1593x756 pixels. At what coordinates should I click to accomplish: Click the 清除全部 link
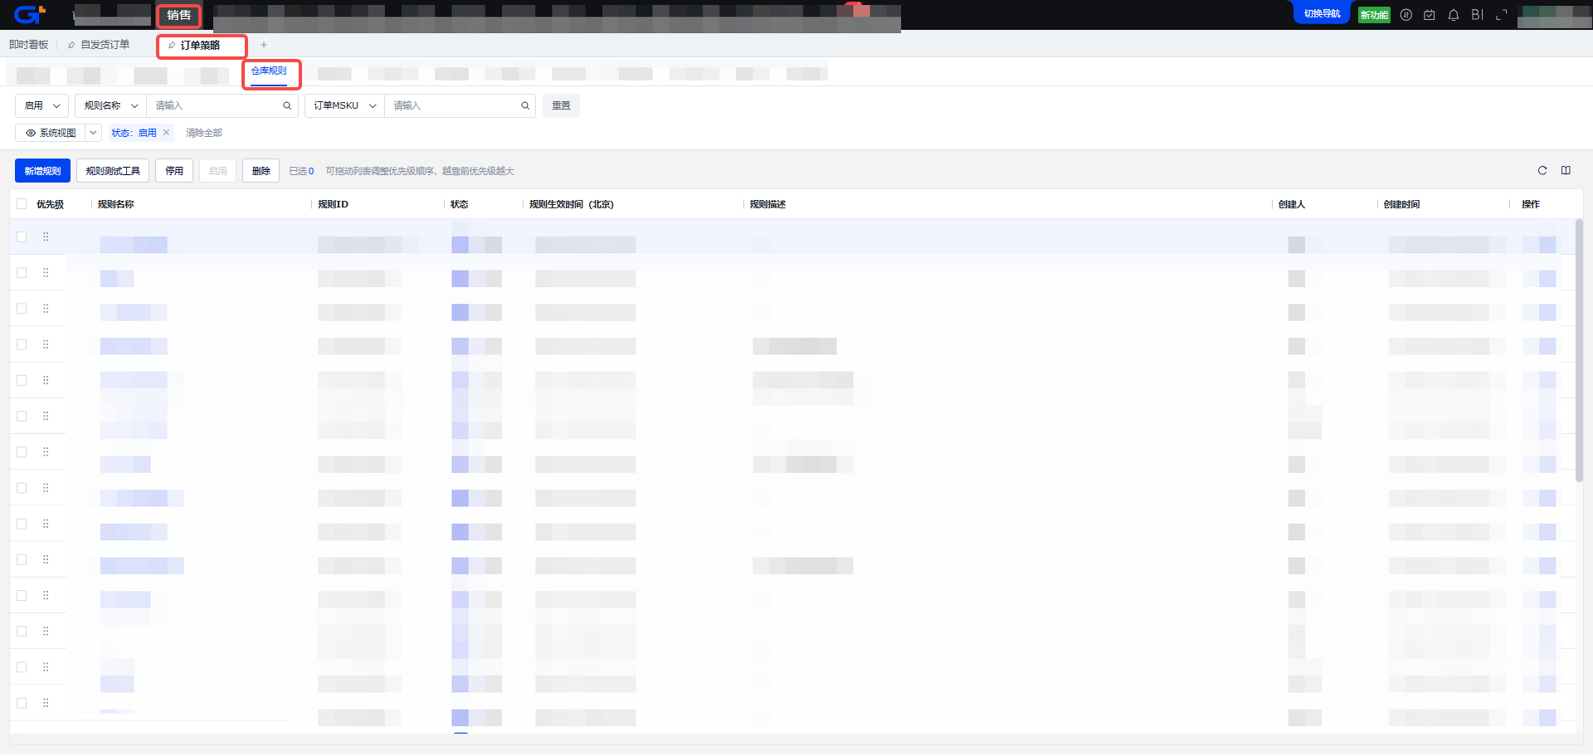[x=204, y=133]
